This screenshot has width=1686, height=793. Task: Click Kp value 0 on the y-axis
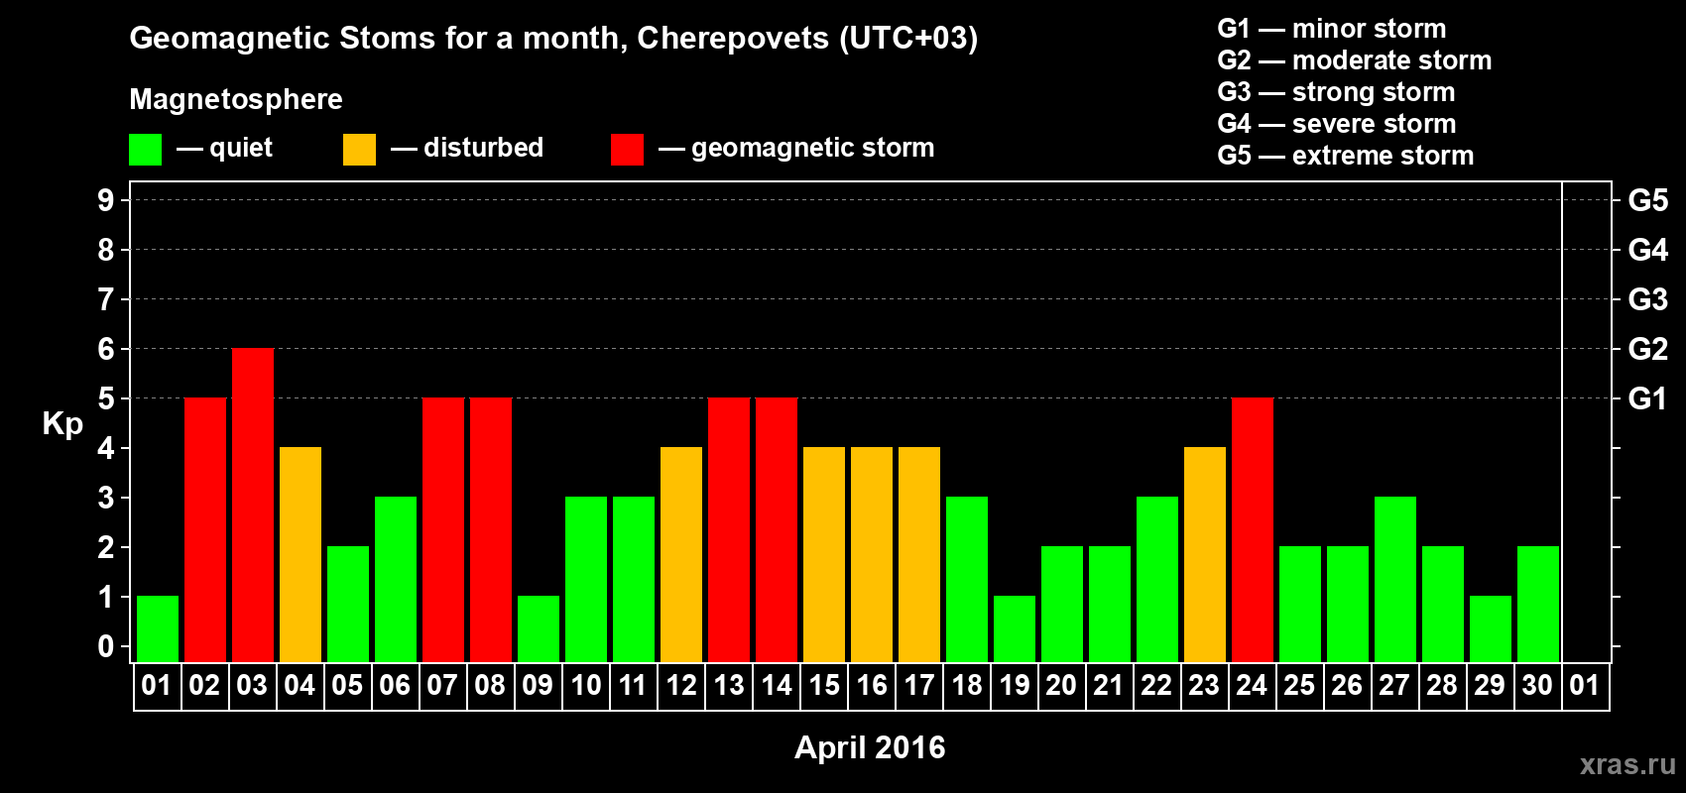(x=106, y=646)
